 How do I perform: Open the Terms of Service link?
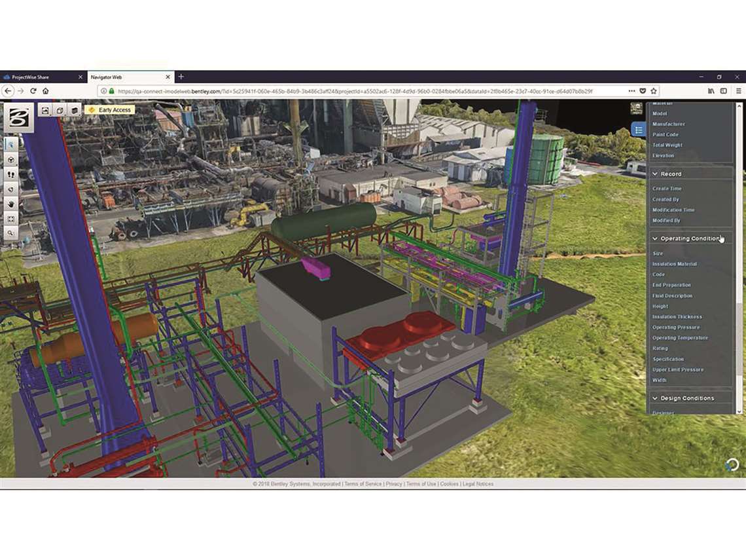coord(363,484)
